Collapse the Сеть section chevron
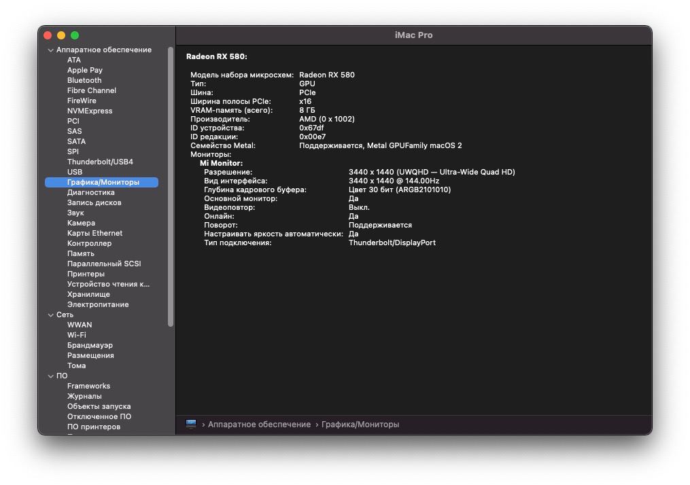This screenshot has height=485, width=690. [x=50, y=315]
